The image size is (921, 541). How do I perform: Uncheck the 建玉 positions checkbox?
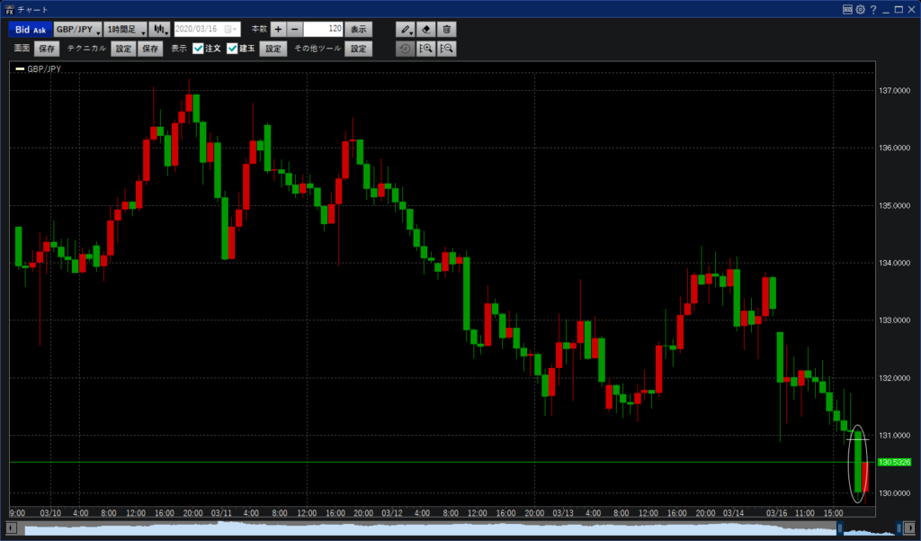(x=232, y=49)
